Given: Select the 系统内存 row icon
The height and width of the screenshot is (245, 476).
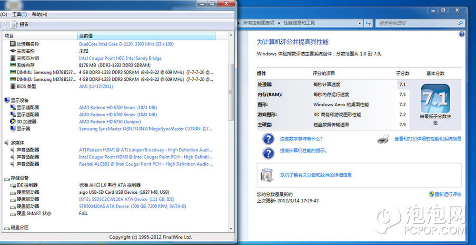Looking at the screenshot, I should (13, 65).
